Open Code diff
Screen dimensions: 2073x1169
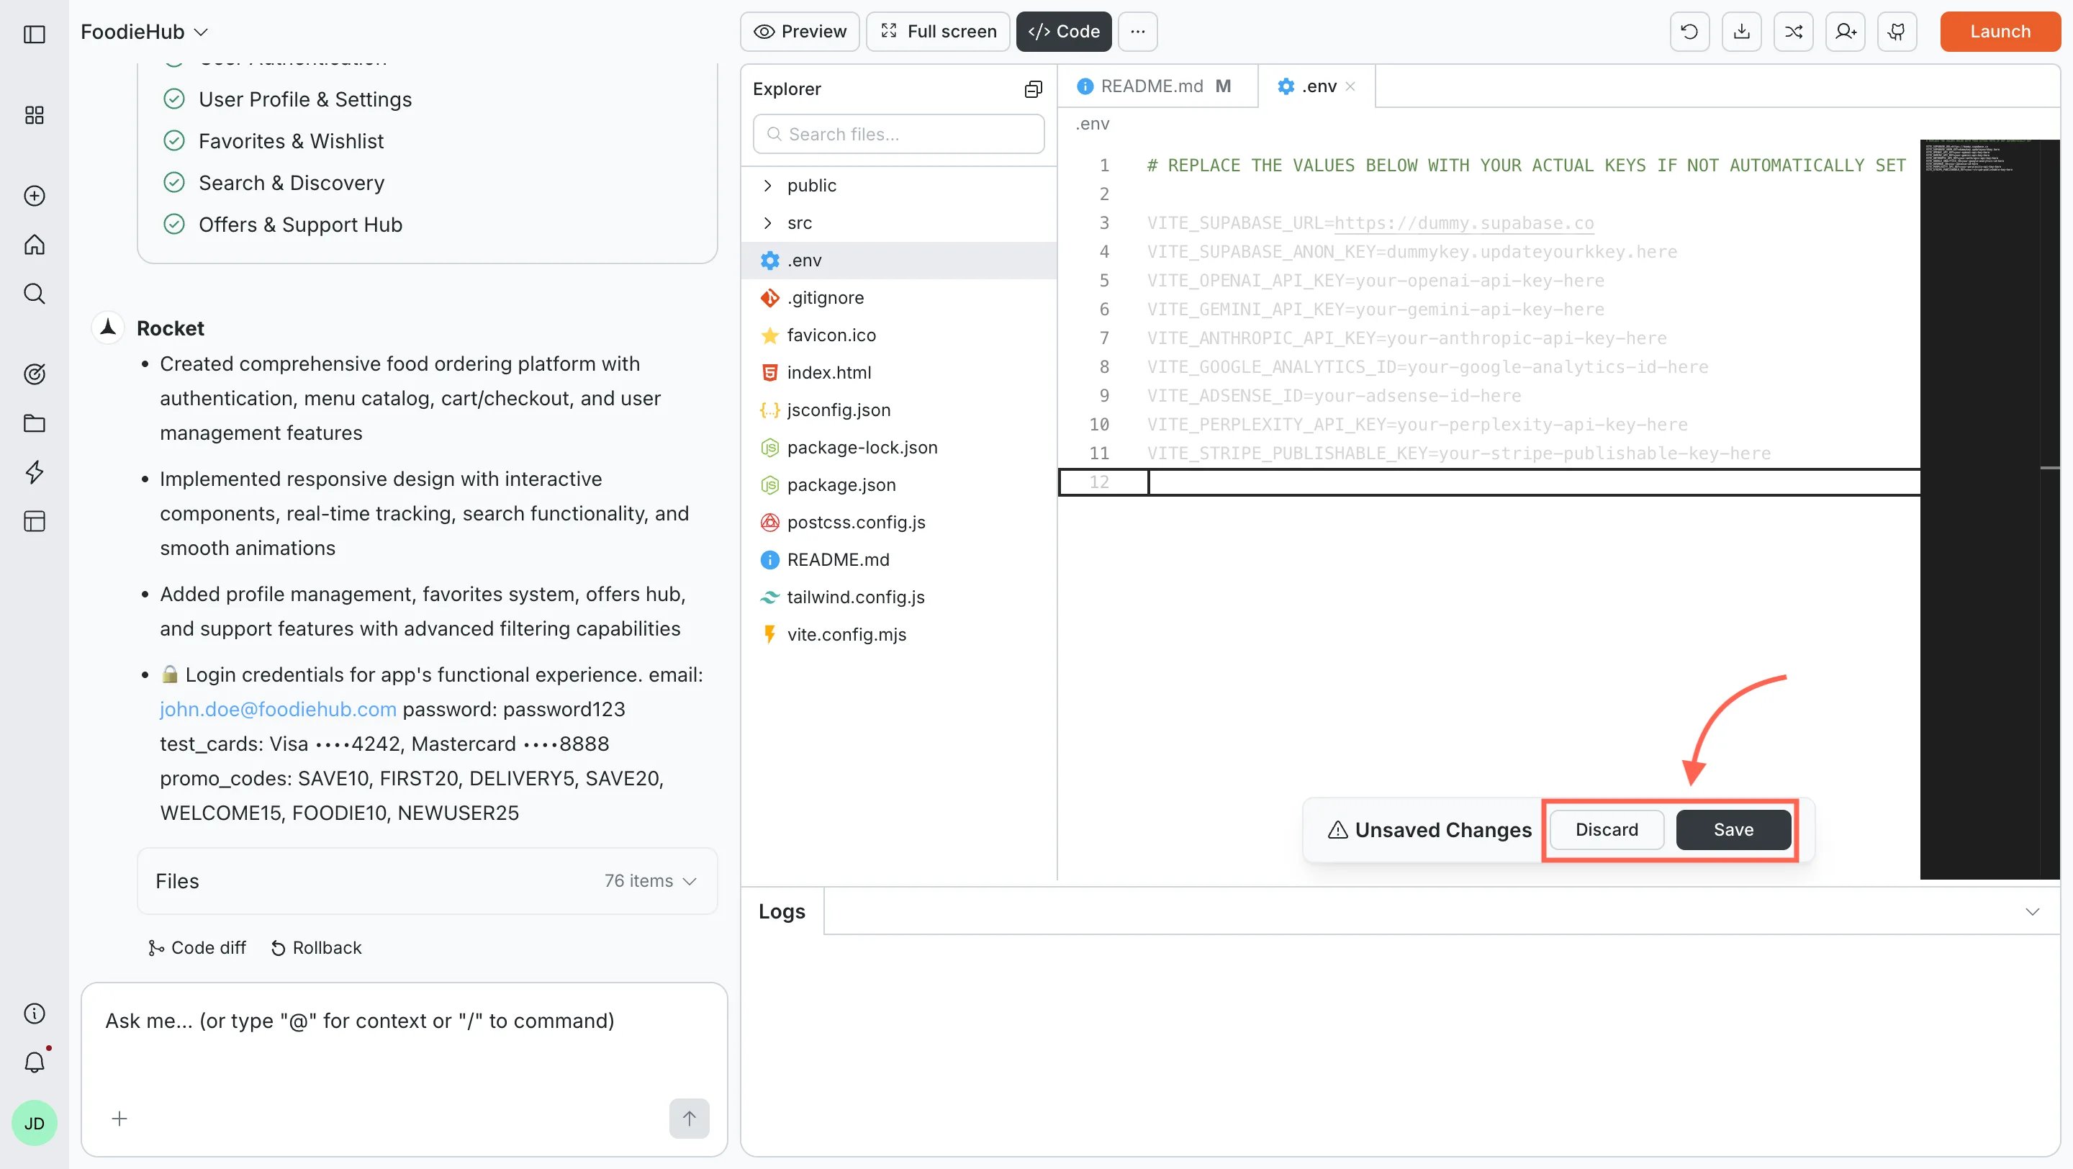click(x=197, y=948)
